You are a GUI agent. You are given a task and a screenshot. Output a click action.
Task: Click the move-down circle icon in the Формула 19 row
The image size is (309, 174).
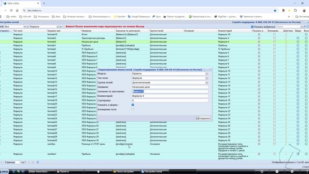tap(306, 34)
